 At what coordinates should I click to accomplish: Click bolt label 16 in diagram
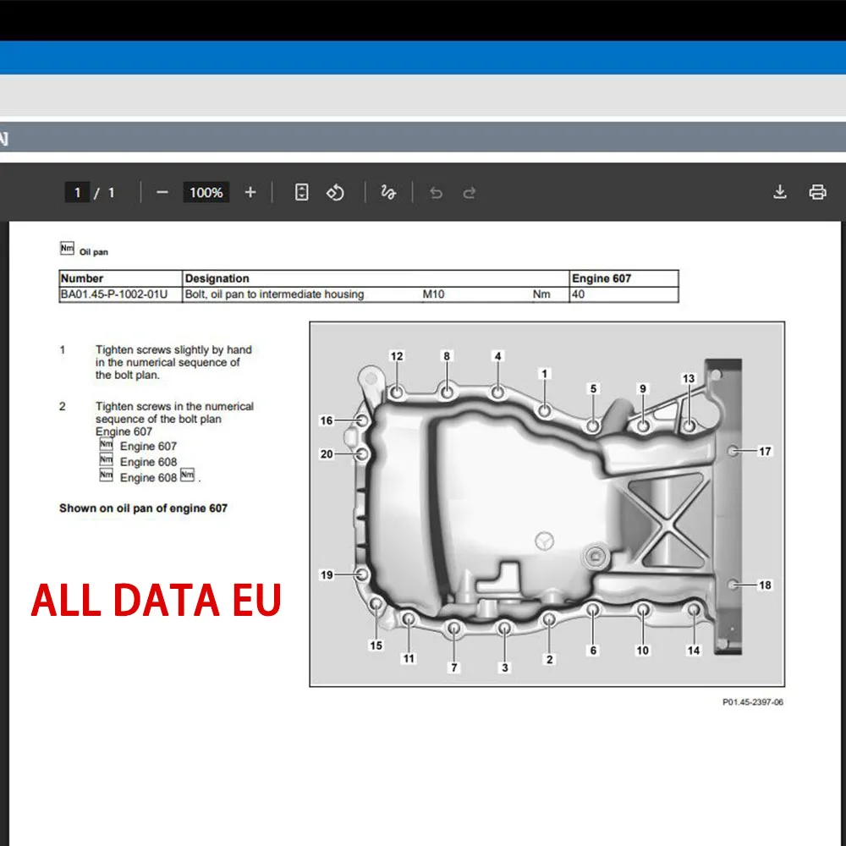[x=327, y=420]
